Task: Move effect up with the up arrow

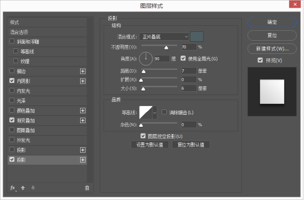Action: pos(23,188)
